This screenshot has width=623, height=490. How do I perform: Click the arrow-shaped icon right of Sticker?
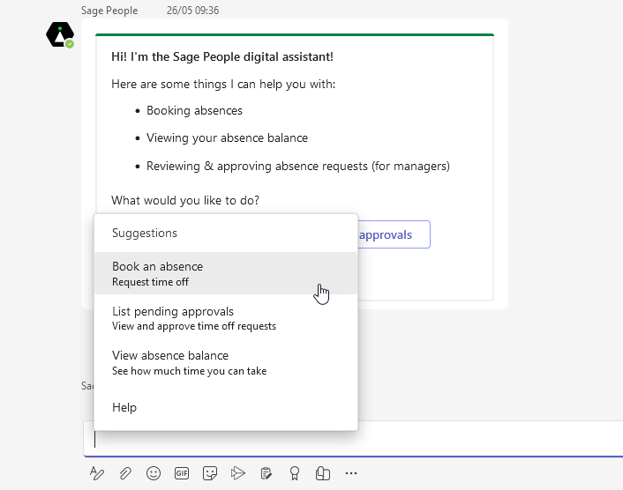point(237,473)
